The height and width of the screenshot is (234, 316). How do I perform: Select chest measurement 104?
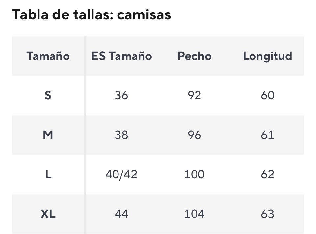coord(194,214)
